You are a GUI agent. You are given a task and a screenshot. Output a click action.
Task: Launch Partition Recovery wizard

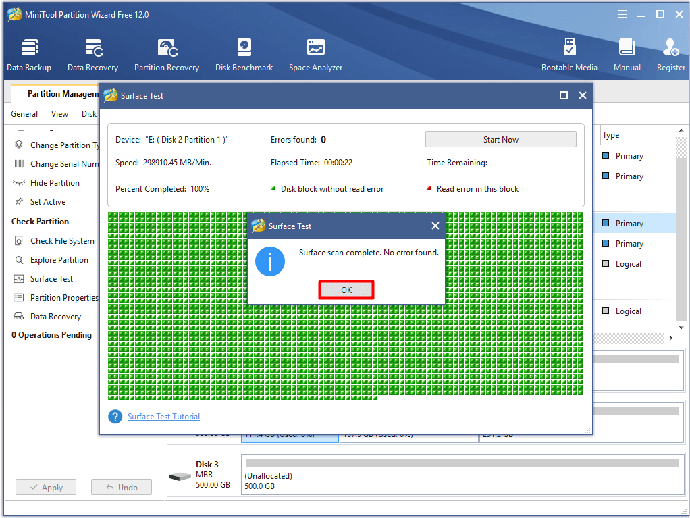tap(167, 55)
